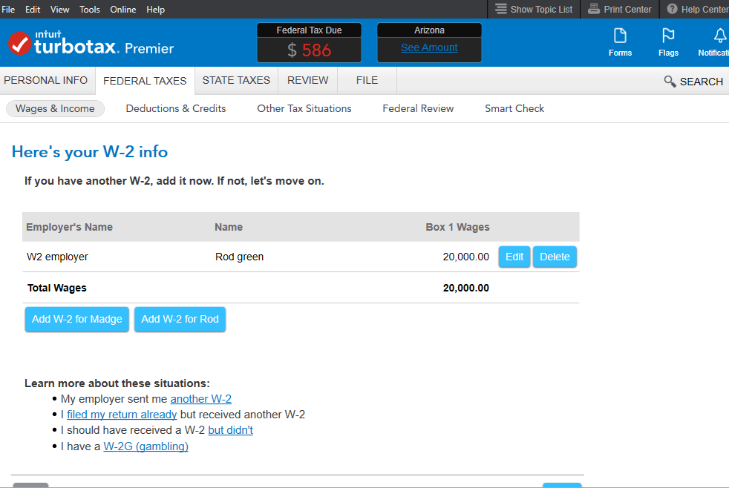Screen dimensions: 729x488
Task: Open the Edit menu
Action: coord(33,10)
